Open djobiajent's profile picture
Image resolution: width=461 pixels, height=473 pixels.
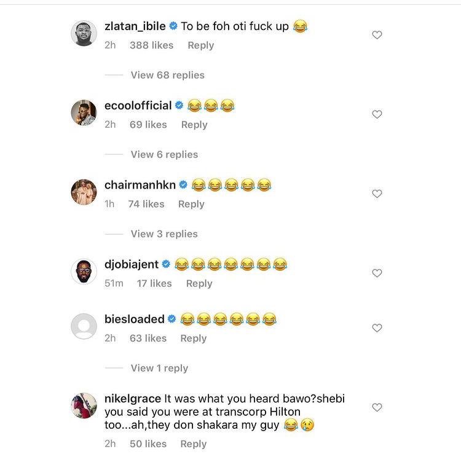pyautogui.click(x=84, y=271)
